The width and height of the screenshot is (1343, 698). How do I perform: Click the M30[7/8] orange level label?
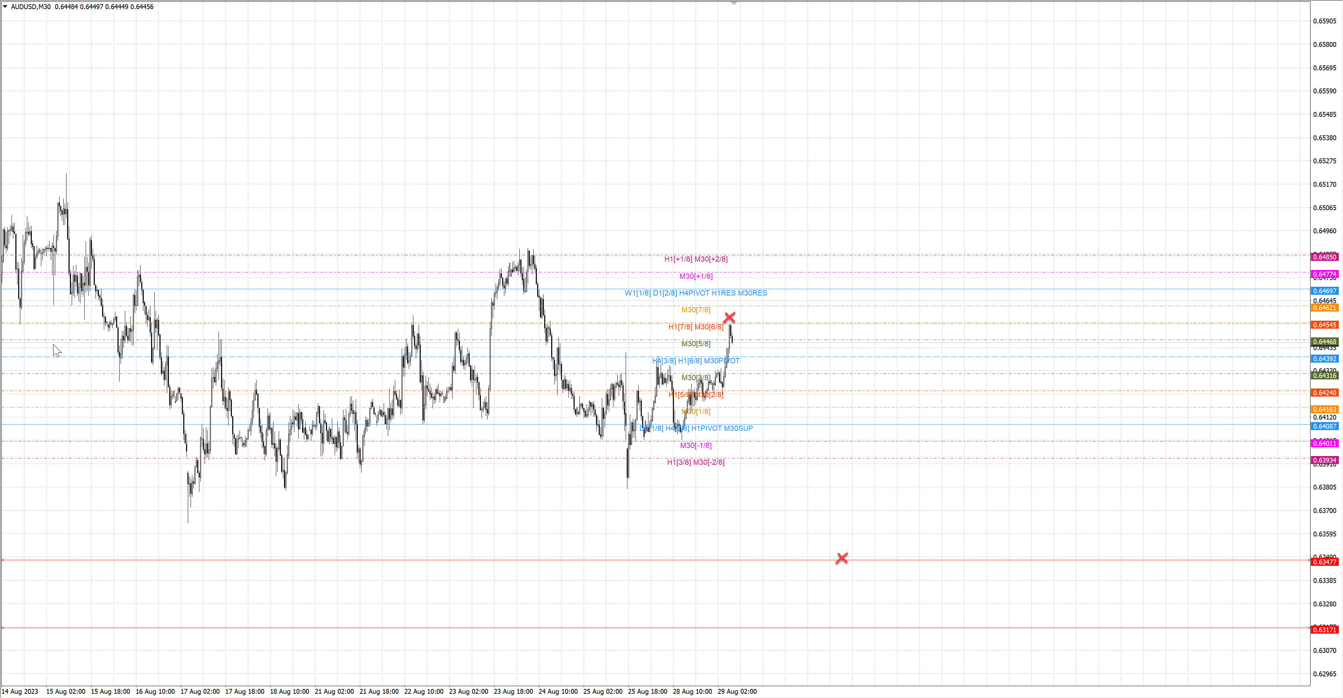696,309
